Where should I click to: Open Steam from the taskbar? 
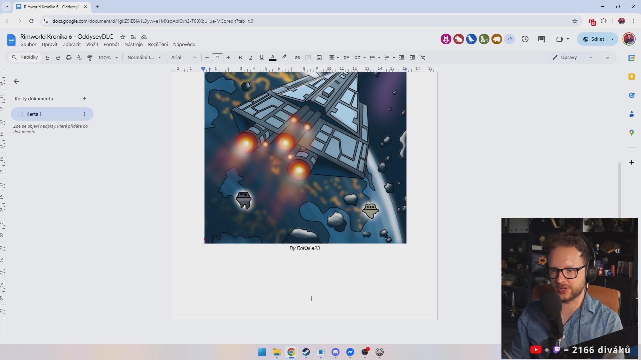[306, 352]
